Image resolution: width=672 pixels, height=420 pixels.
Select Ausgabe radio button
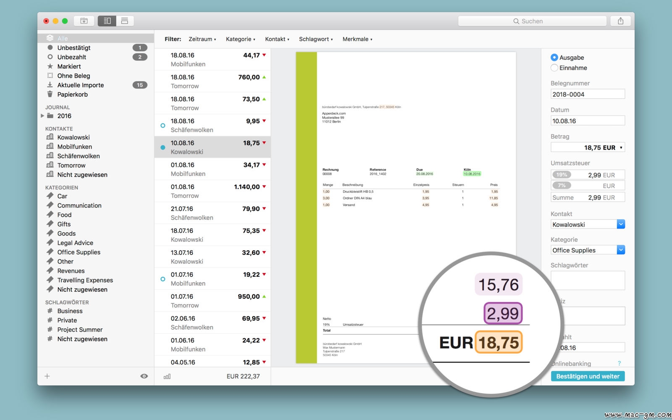pos(554,58)
